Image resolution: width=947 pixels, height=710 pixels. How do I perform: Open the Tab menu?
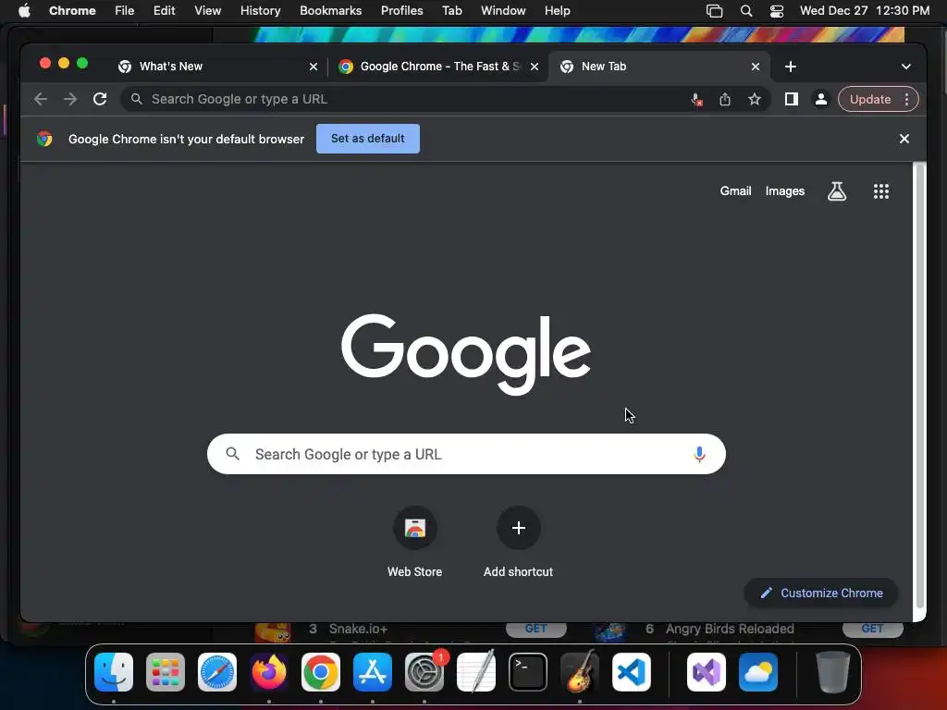(x=451, y=11)
